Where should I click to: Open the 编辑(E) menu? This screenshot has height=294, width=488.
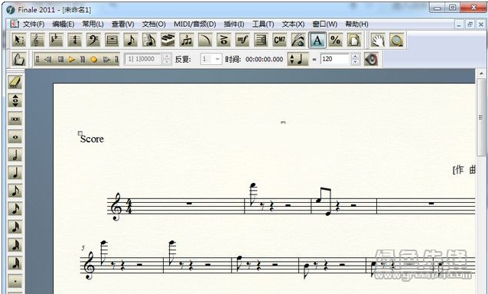[x=63, y=24]
